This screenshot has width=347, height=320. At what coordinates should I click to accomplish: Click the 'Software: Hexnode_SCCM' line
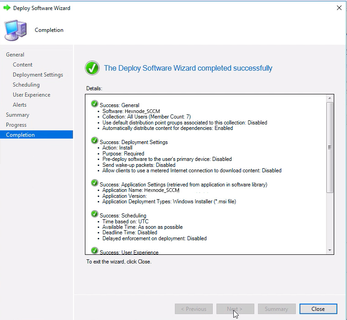coord(131,111)
